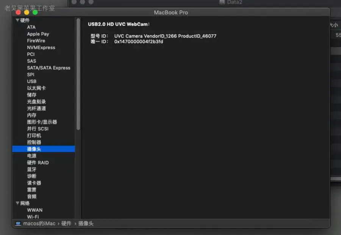
Task: Click macos的iMac in the path bar
Action: coord(39,224)
